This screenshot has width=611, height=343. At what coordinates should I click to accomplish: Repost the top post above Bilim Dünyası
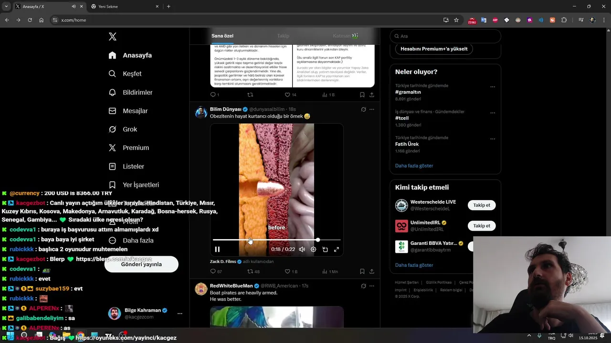pyautogui.click(x=250, y=95)
